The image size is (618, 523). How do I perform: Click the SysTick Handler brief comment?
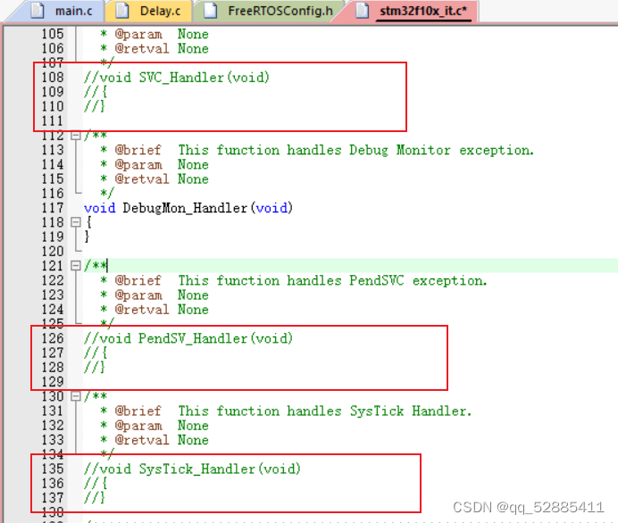pyautogui.click(x=286, y=411)
